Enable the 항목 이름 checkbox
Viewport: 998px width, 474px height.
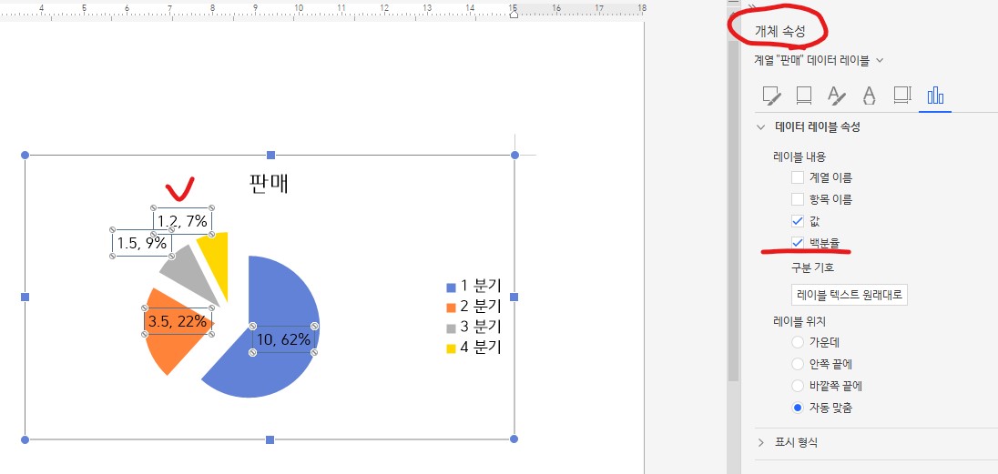point(798,199)
